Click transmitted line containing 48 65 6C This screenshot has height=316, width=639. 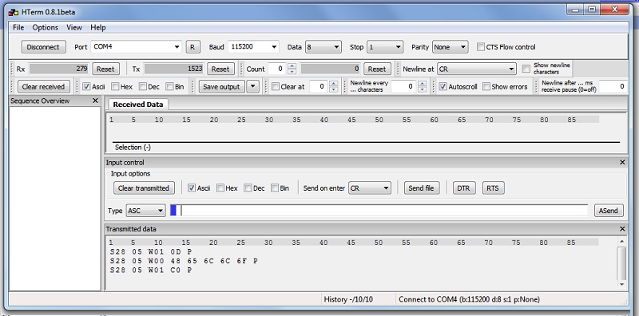point(184,261)
